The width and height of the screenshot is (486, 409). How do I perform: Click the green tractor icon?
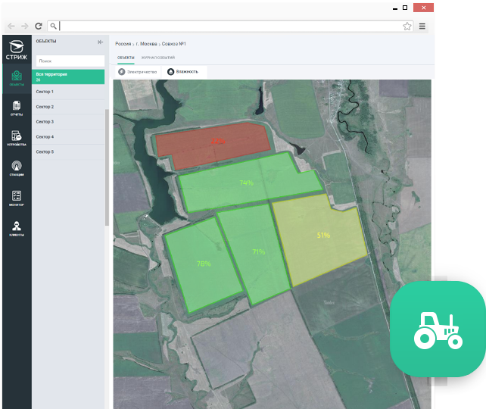[438, 329]
